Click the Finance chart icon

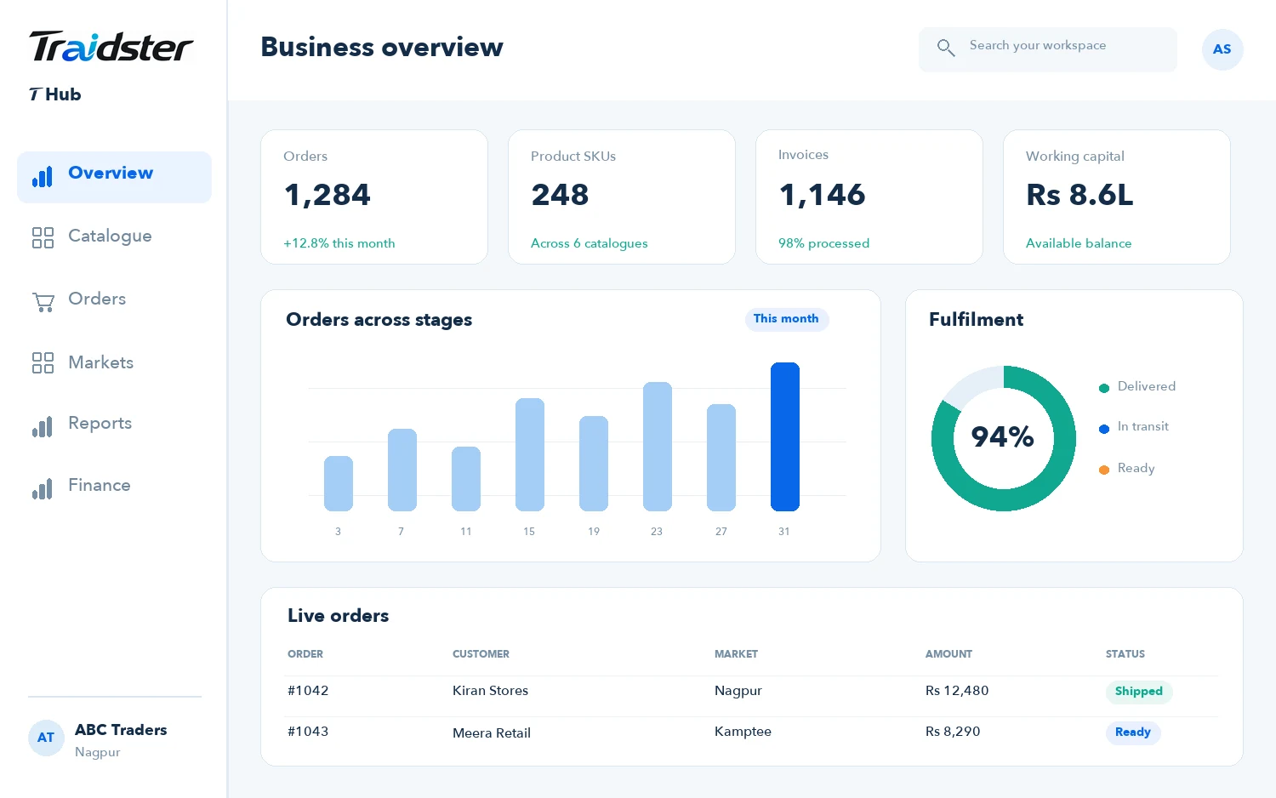(x=43, y=488)
